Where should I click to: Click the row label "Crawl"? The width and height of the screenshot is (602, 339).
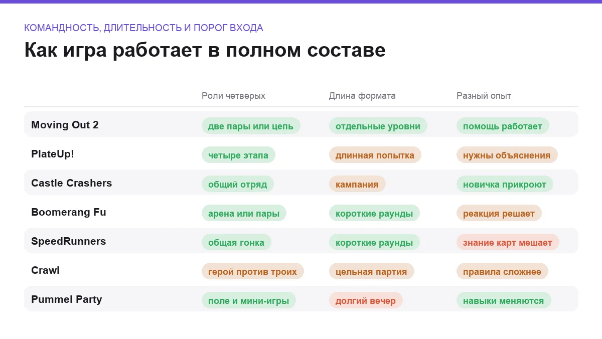click(45, 270)
